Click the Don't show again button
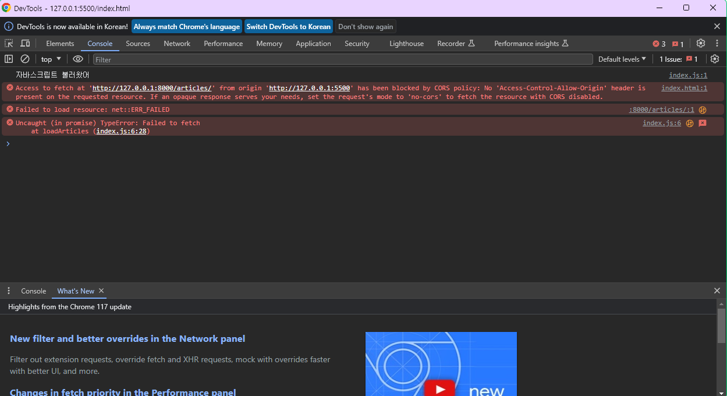The image size is (727, 396). point(366,26)
